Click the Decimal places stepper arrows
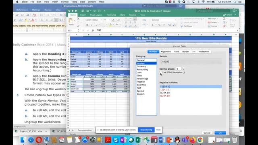 pos(183,69)
